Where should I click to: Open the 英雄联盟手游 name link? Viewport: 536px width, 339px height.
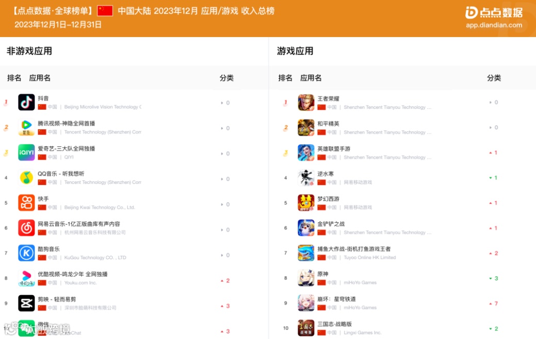click(334, 149)
